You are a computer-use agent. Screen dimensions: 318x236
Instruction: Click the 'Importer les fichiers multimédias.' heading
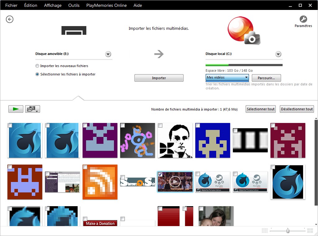point(159,28)
